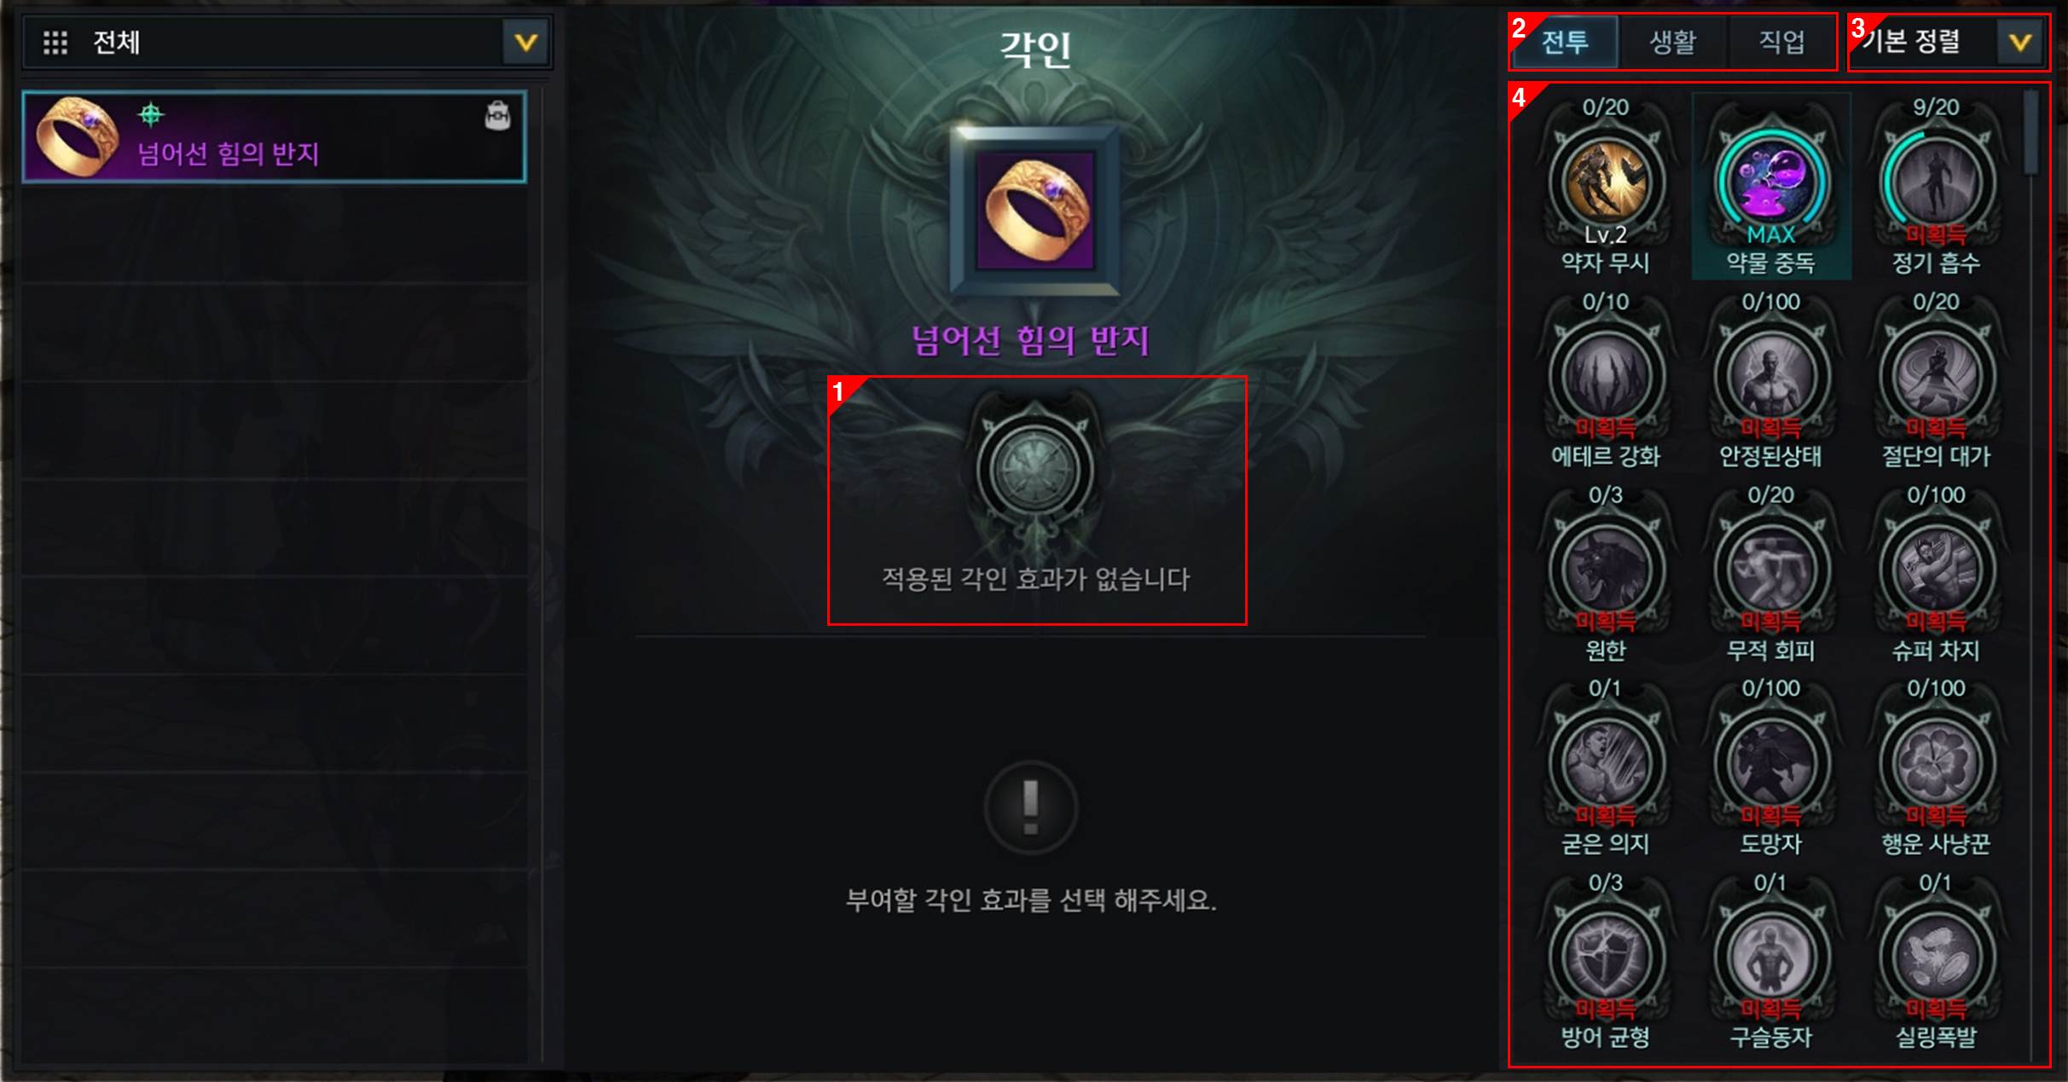The height and width of the screenshot is (1082, 2068).
Task: Select the 약물 중독 MAX engraving icon
Action: pos(1771,181)
